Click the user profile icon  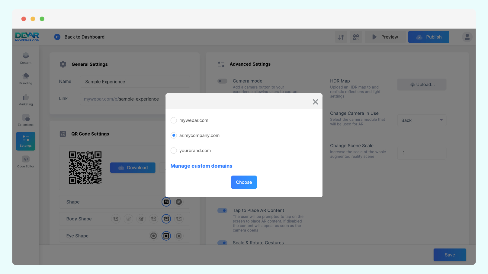tap(467, 37)
